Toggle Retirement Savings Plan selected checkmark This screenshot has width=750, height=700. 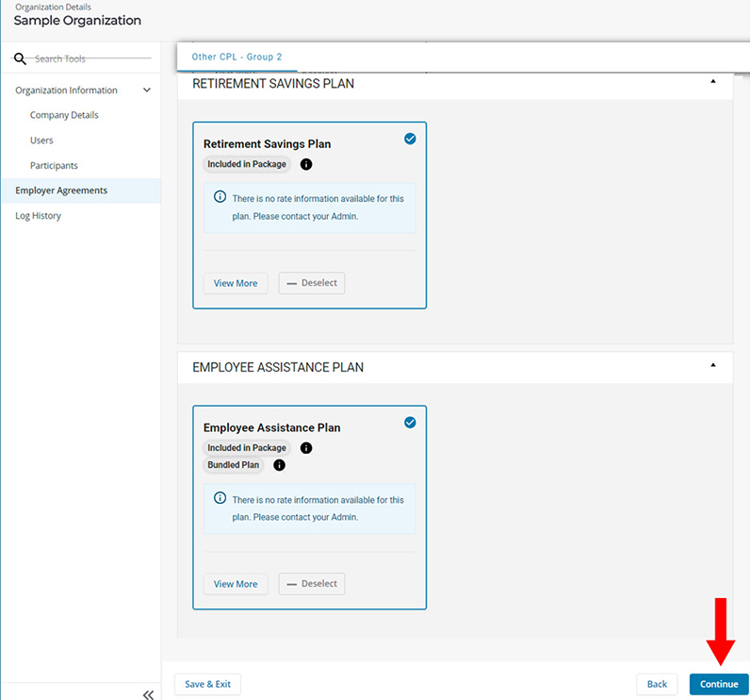point(410,139)
